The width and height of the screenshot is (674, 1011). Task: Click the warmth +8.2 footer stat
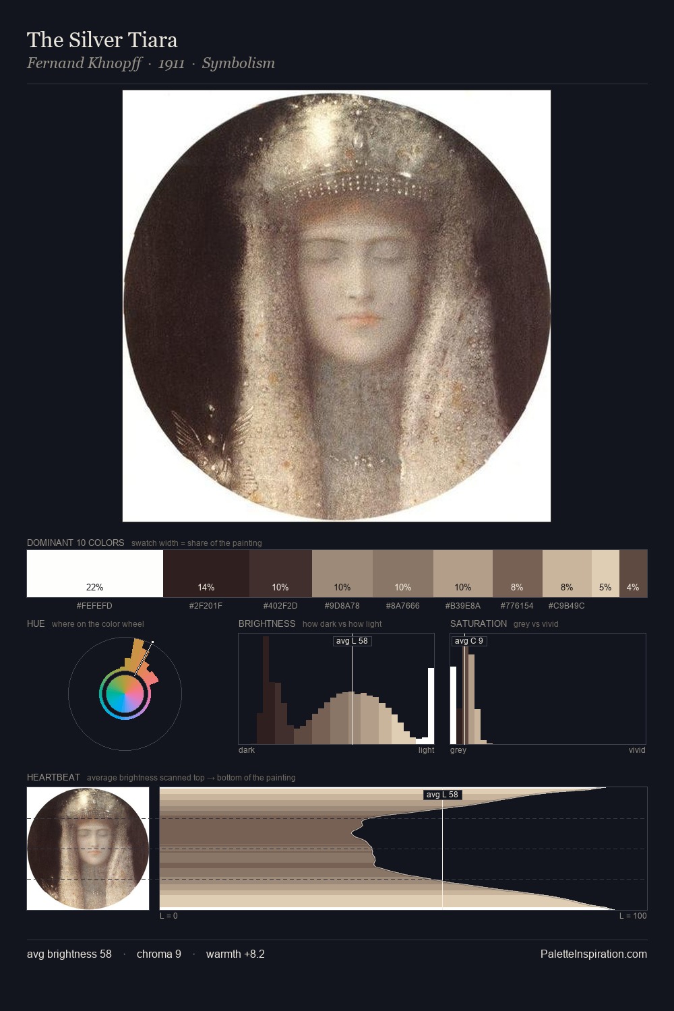pos(235,954)
